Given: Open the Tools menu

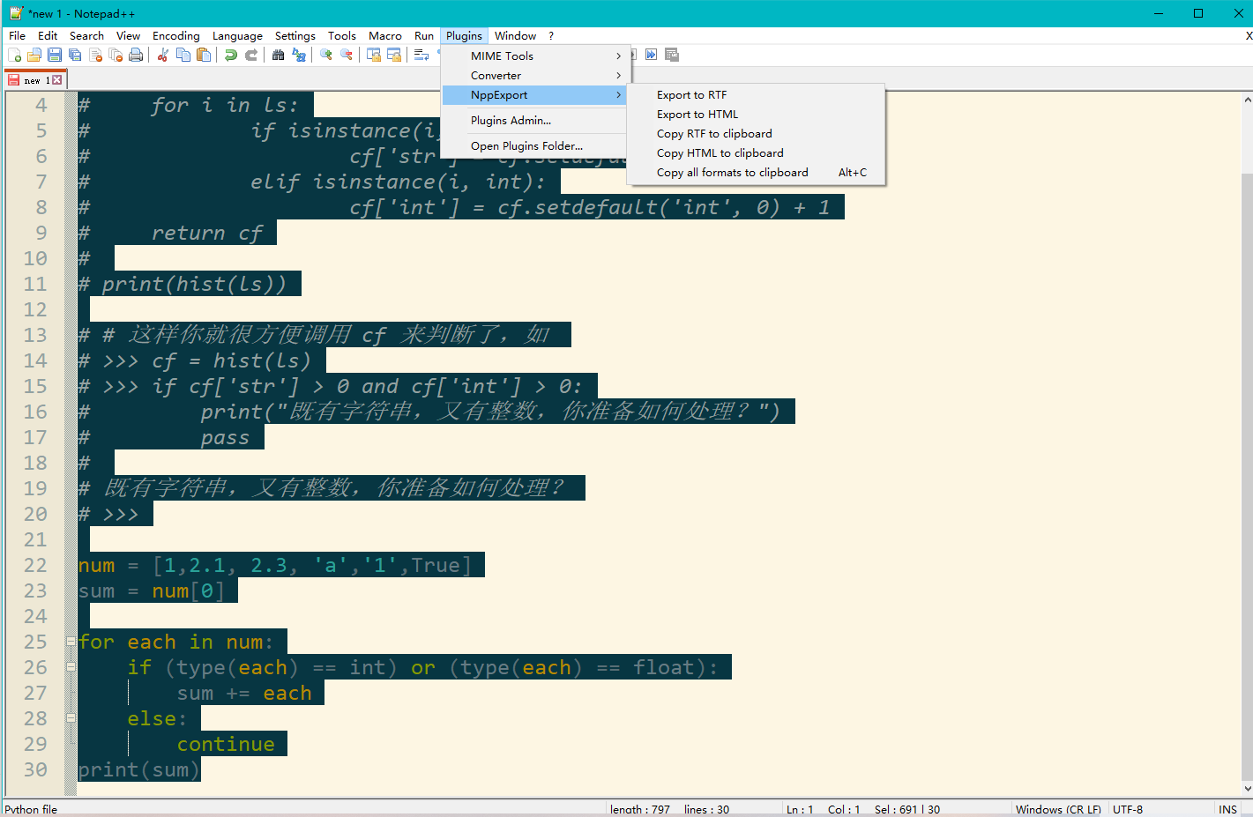Looking at the screenshot, I should pos(342,36).
